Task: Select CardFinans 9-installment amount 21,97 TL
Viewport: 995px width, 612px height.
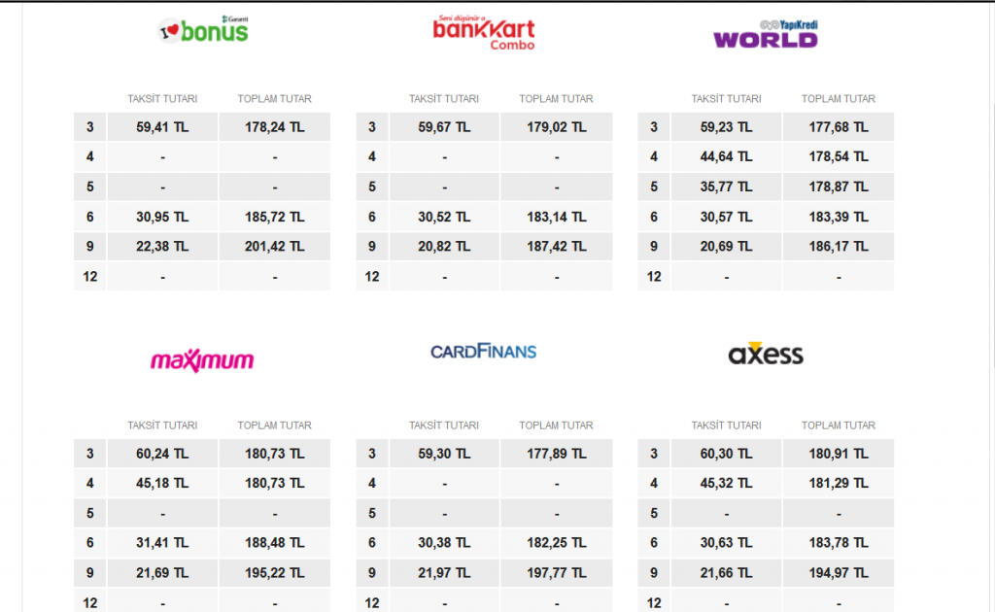Action: (444, 573)
